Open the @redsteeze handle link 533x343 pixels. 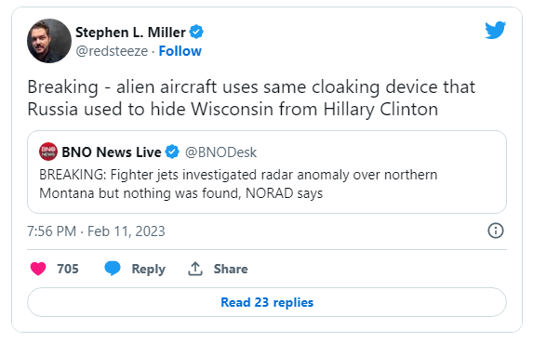tap(112, 51)
